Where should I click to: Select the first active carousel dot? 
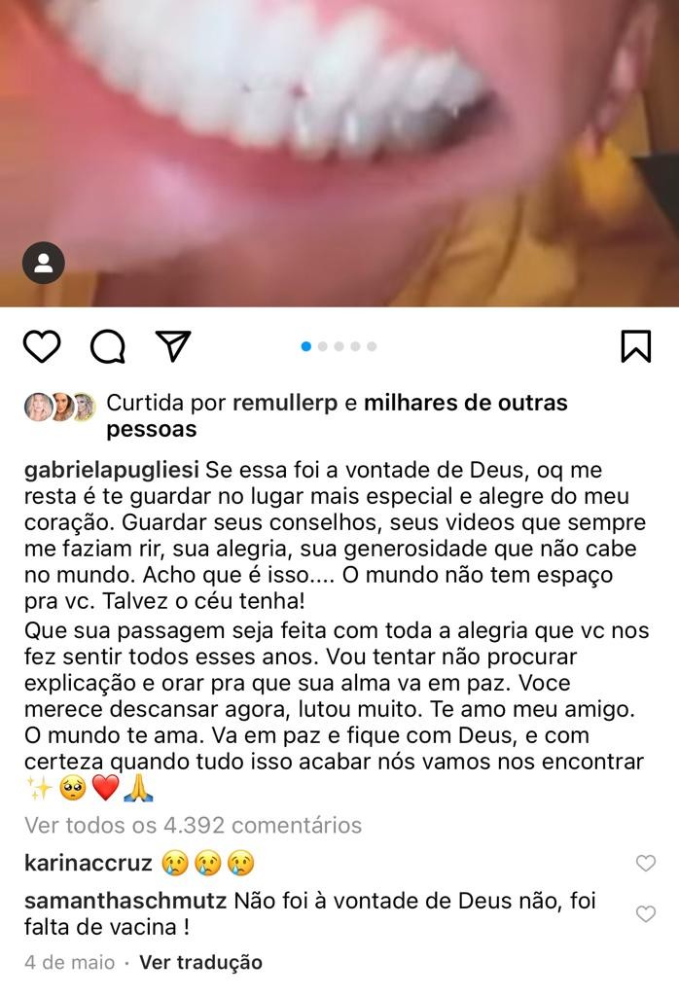306,346
